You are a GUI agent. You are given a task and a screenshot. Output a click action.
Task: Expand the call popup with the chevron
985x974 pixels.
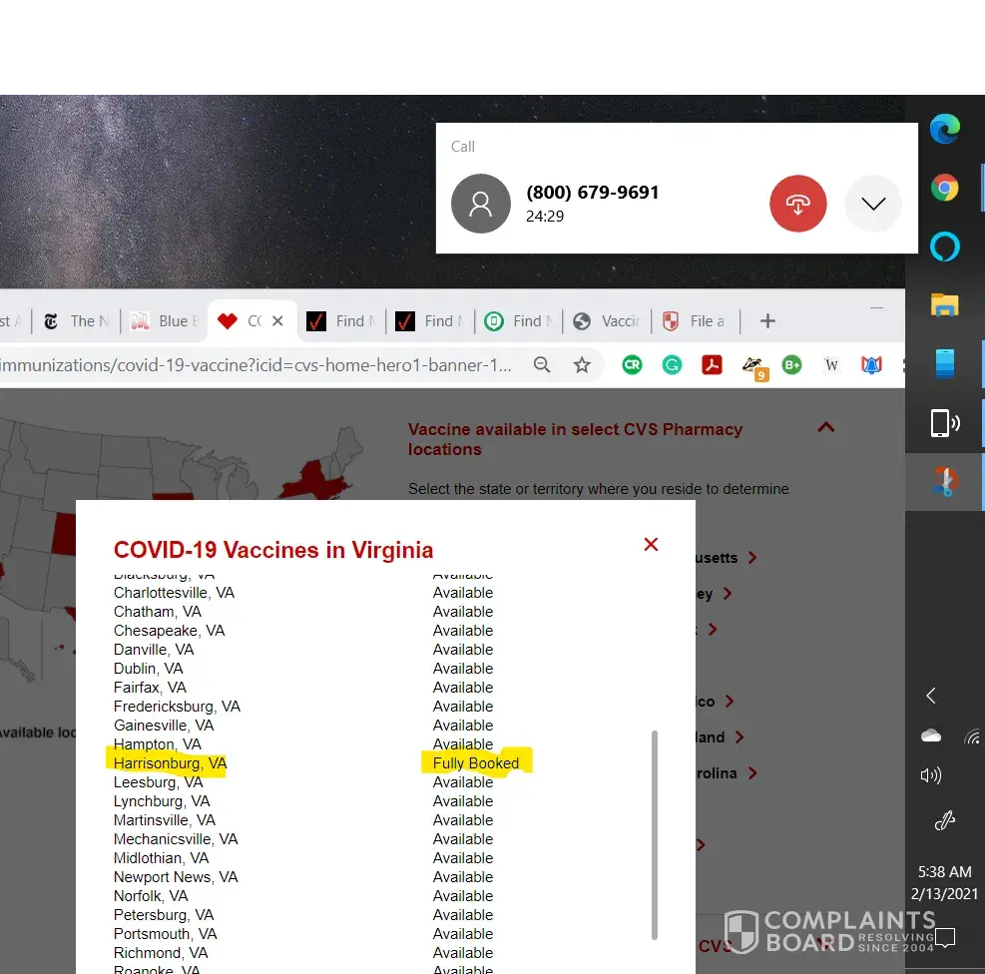(x=872, y=204)
